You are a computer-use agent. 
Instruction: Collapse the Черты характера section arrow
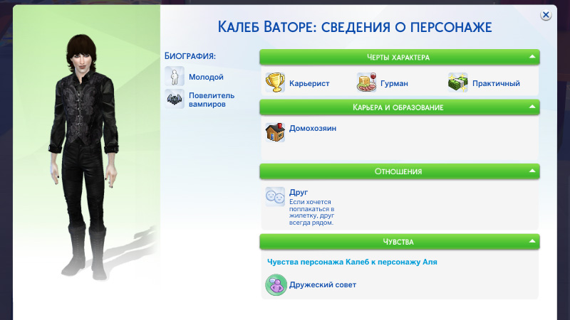click(532, 57)
